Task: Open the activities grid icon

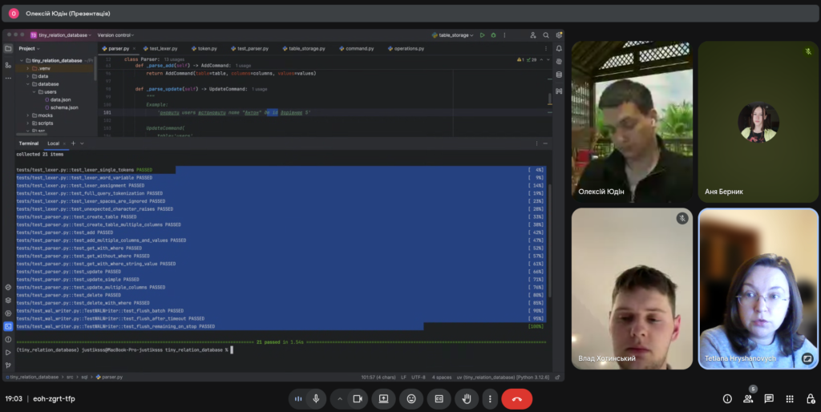Action: 790,398
